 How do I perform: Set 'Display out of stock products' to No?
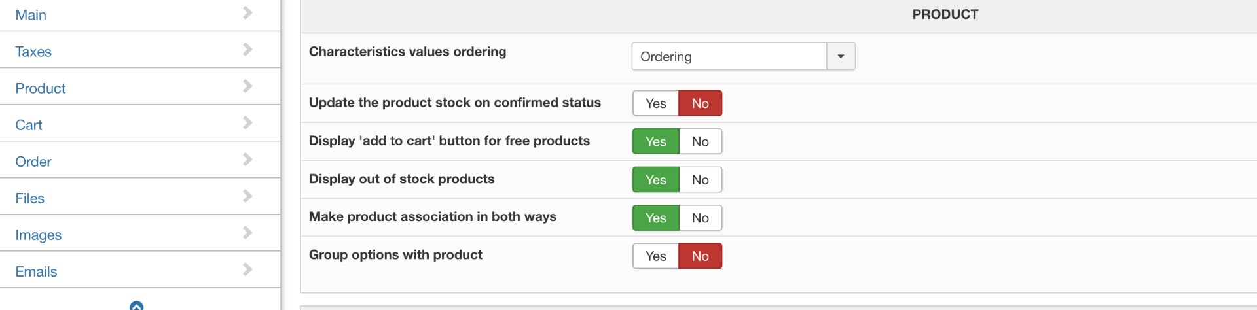700,180
